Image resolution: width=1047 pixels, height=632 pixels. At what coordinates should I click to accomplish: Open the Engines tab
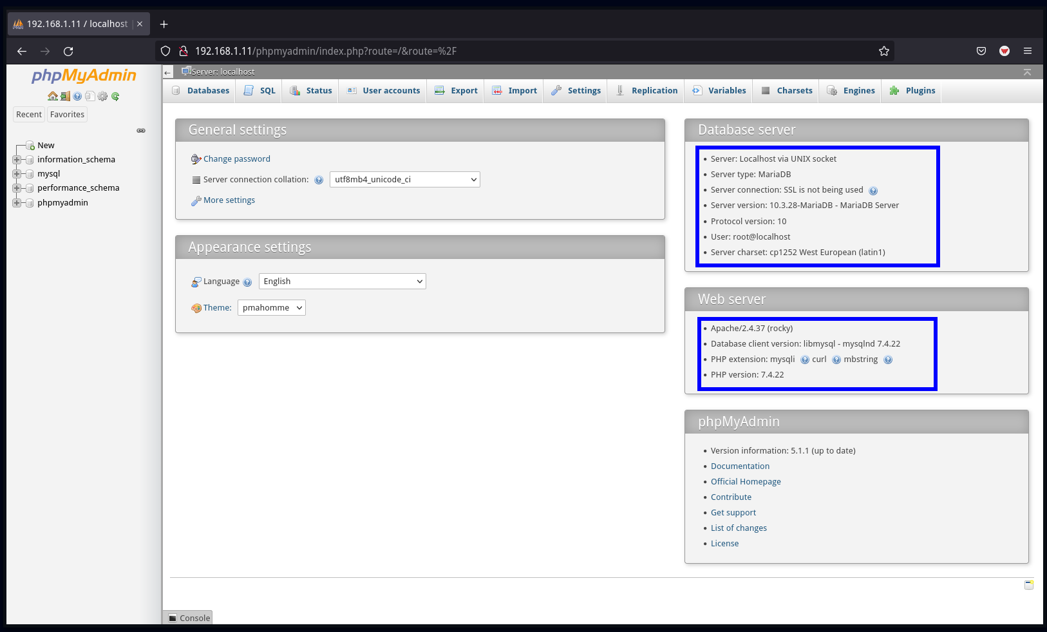coord(851,91)
